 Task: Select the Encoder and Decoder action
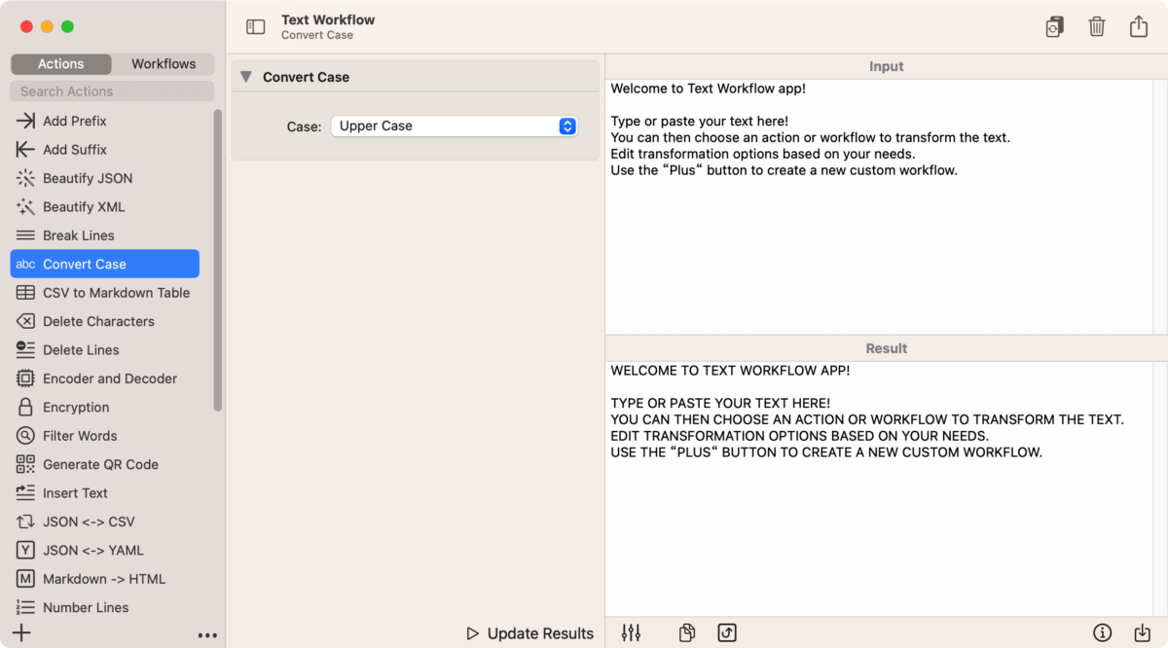click(x=105, y=378)
